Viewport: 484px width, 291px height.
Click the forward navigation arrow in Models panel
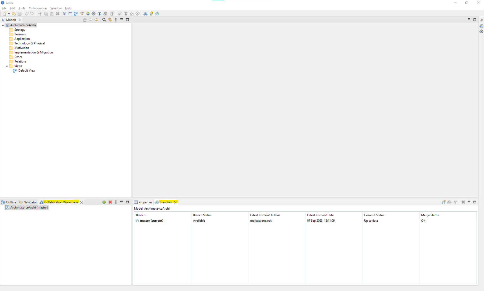[96, 20]
